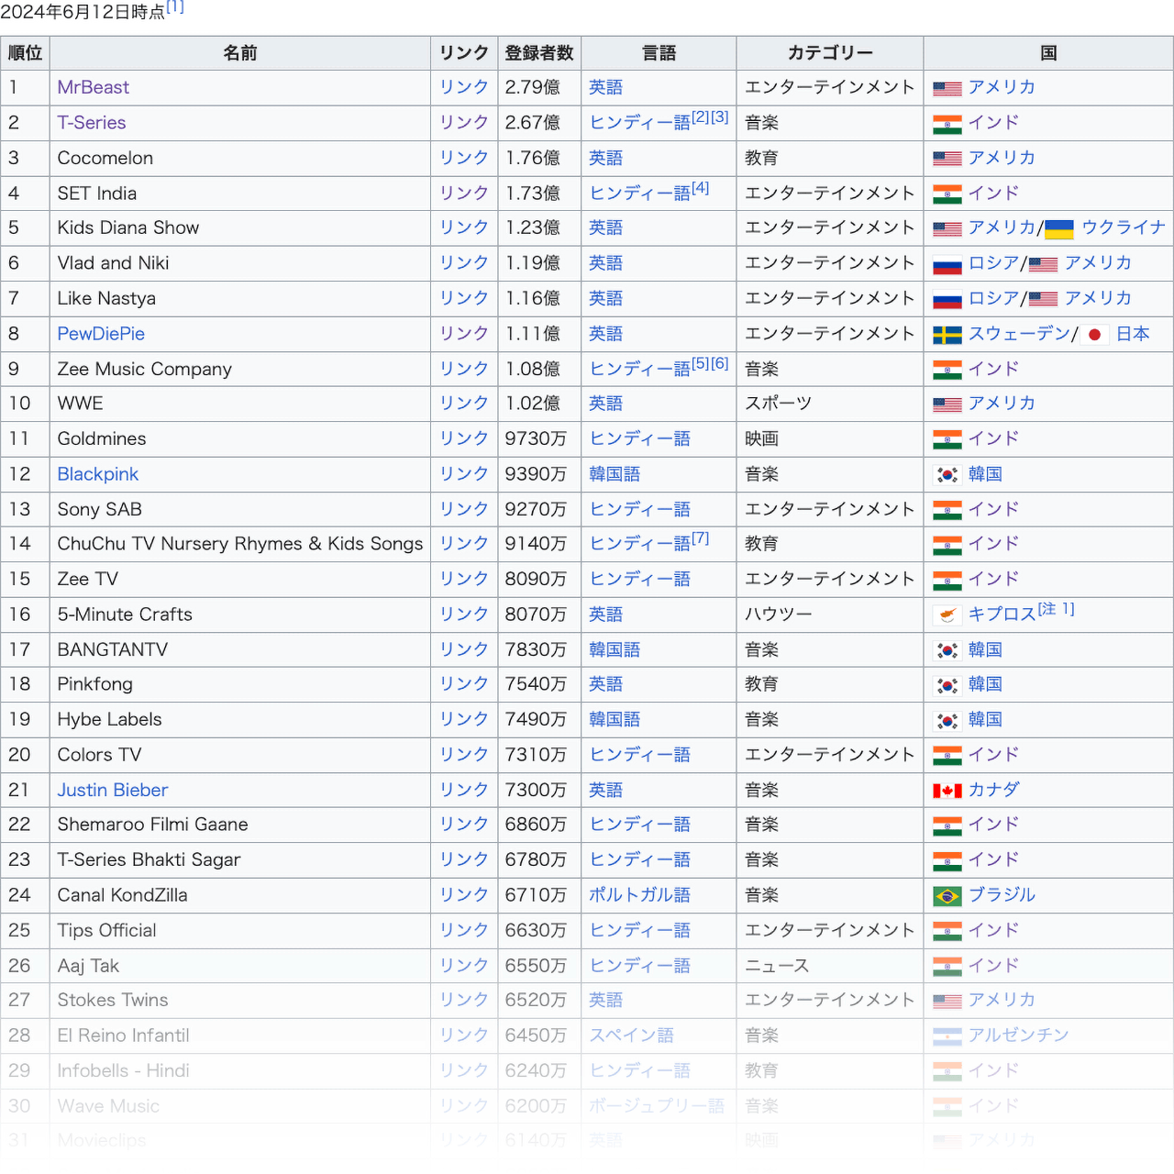Select the ニュース category cell

tap(830, 966)
